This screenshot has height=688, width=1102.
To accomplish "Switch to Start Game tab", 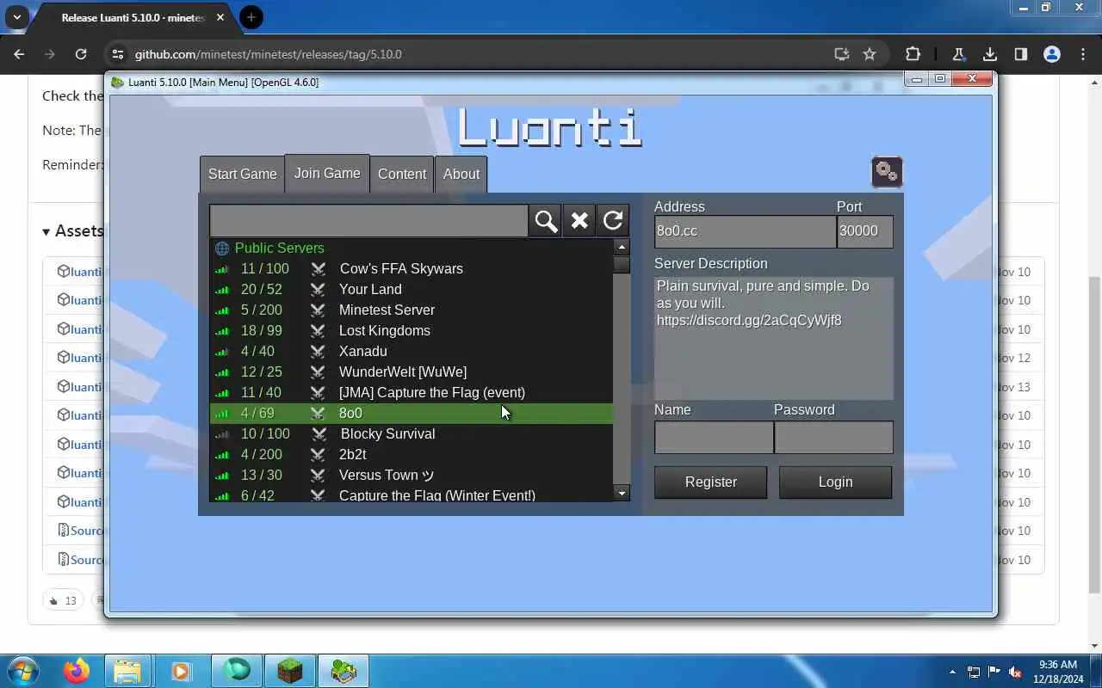I will click(242, 174).
